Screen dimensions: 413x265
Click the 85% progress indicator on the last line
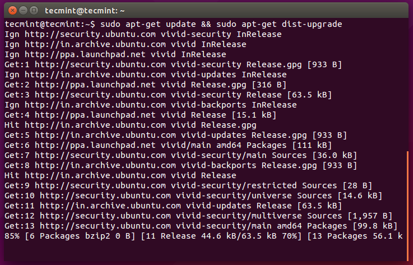tap(12, 236)
